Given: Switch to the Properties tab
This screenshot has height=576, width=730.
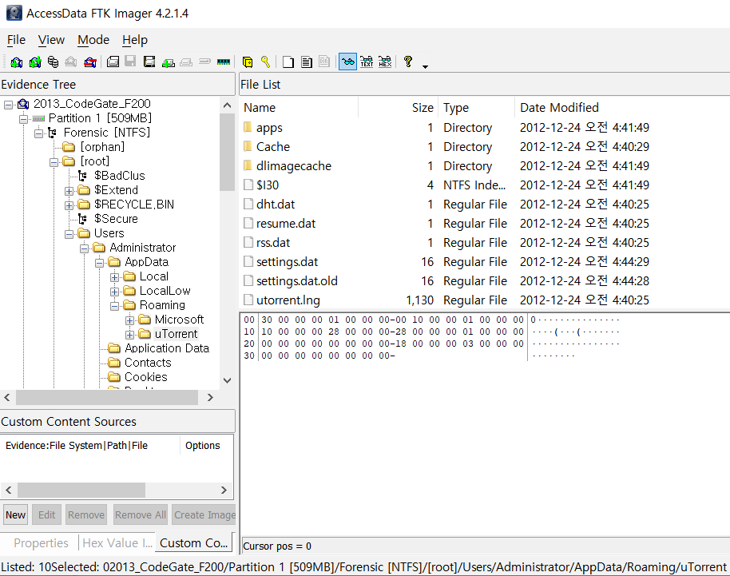Looking at the screenshot, I should (x=41, y=543).
